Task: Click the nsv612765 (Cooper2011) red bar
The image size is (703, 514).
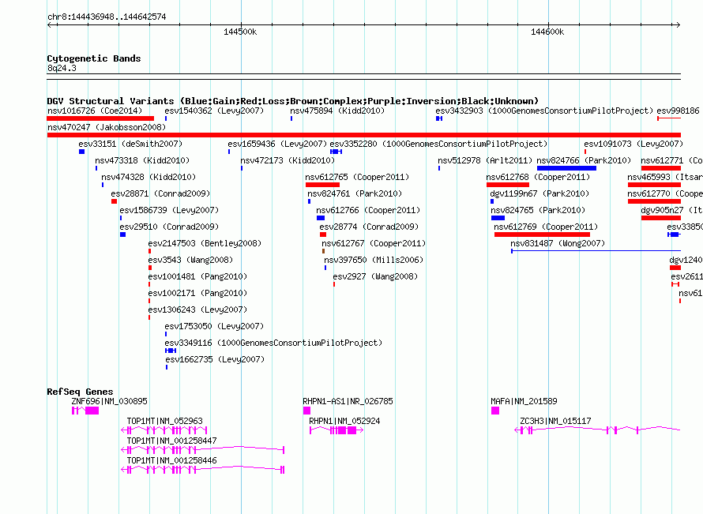Action: 322,185
